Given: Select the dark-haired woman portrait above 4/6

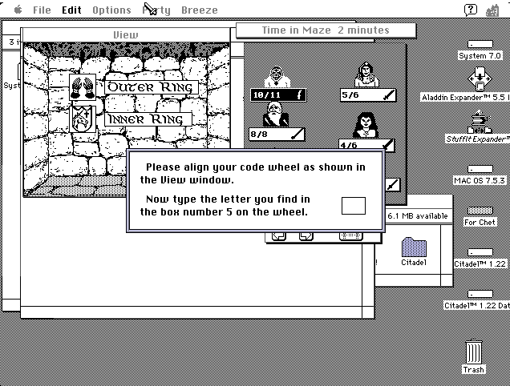Looking at the screenshot, I should point(366,125).
